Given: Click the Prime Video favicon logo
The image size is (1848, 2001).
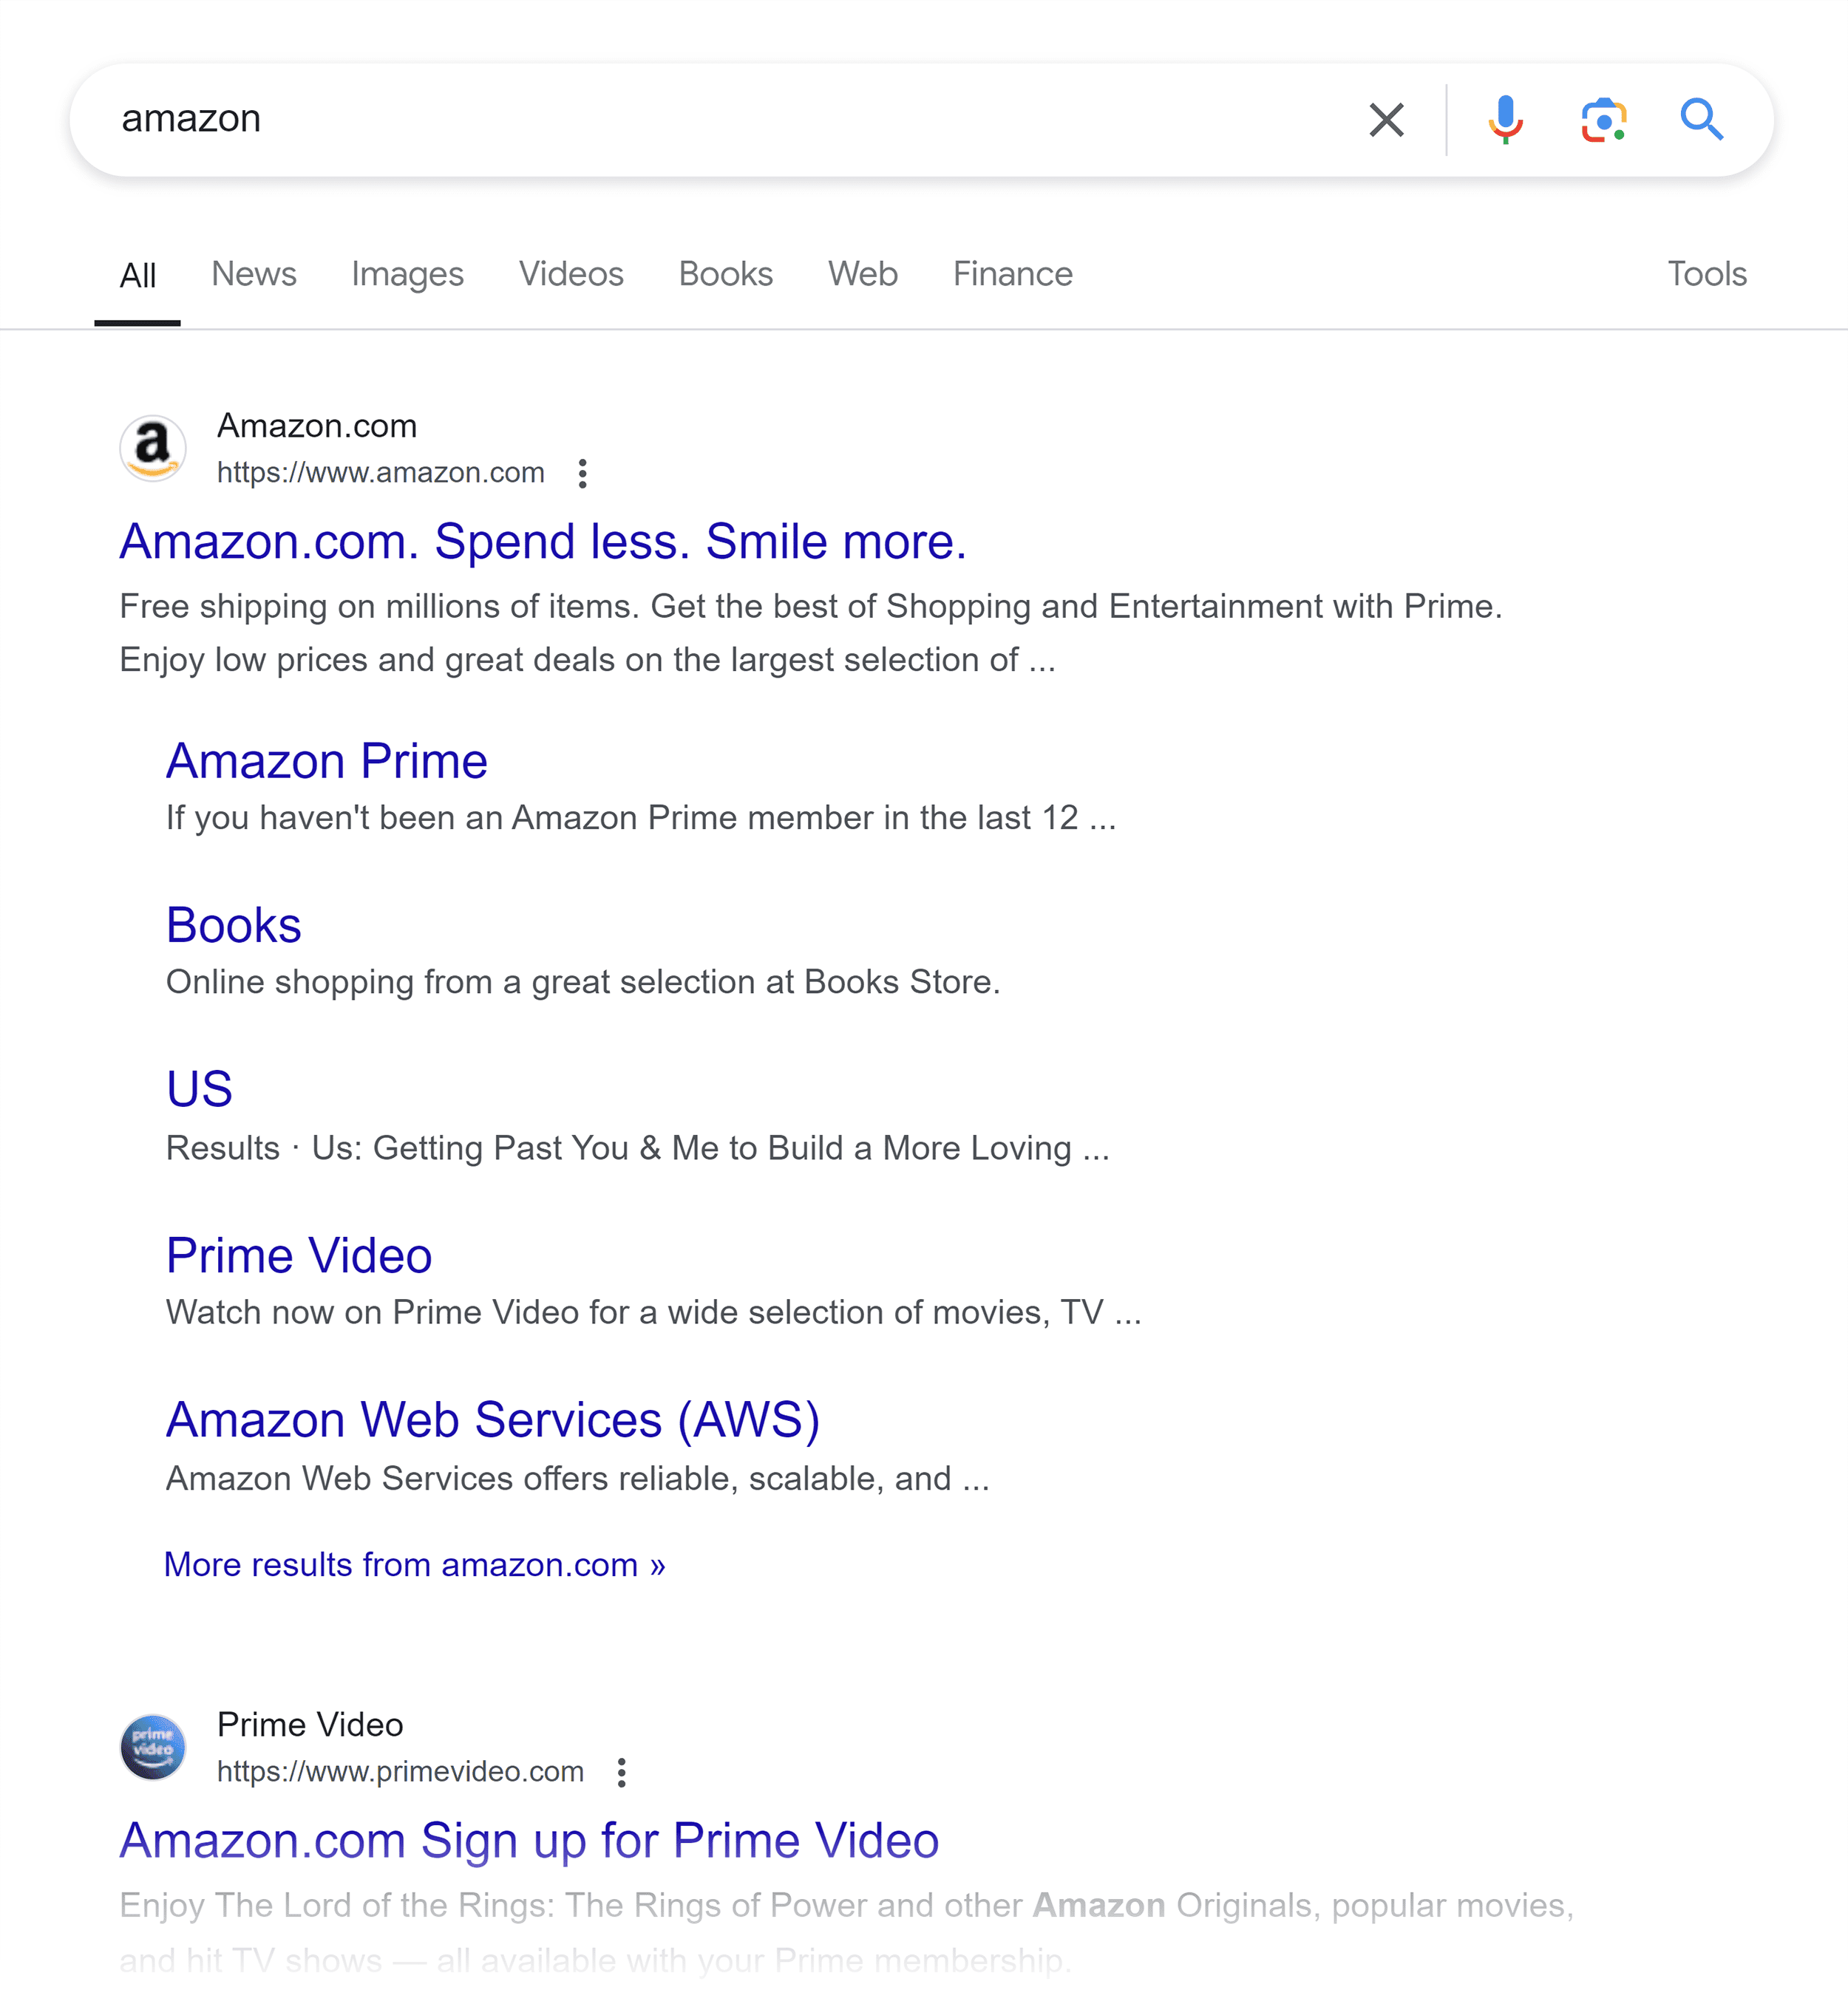Looking at the screenshot, I should coord(153,1747).
